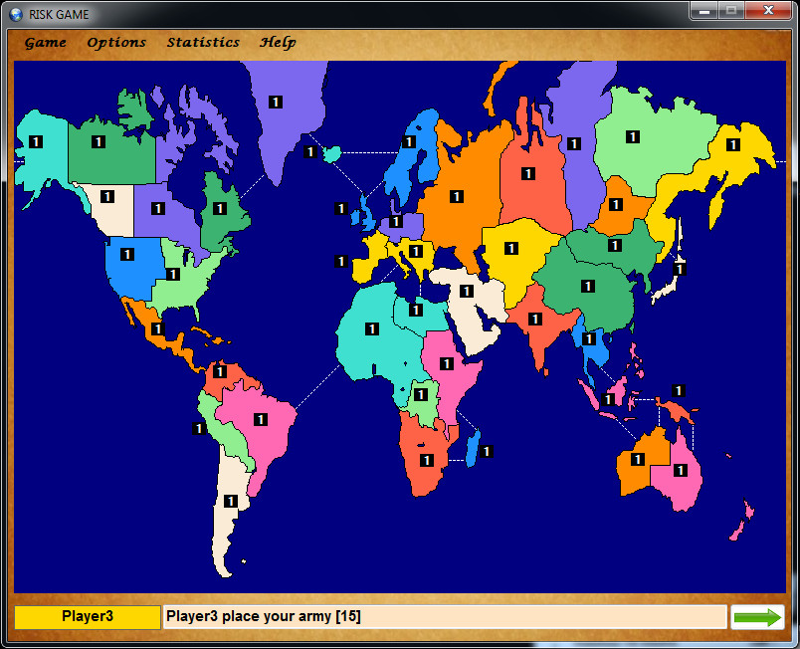Click the green Quebec territory
800x649 pixels.
point(220,208)
